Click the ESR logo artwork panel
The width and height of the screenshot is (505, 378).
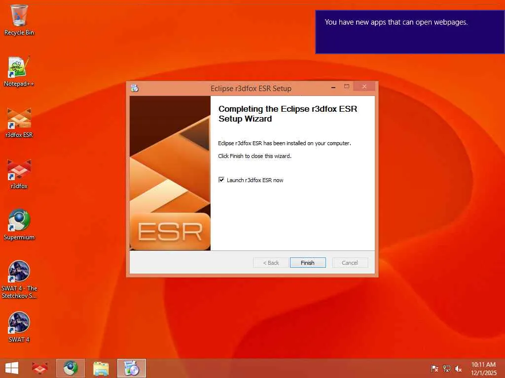170,173
